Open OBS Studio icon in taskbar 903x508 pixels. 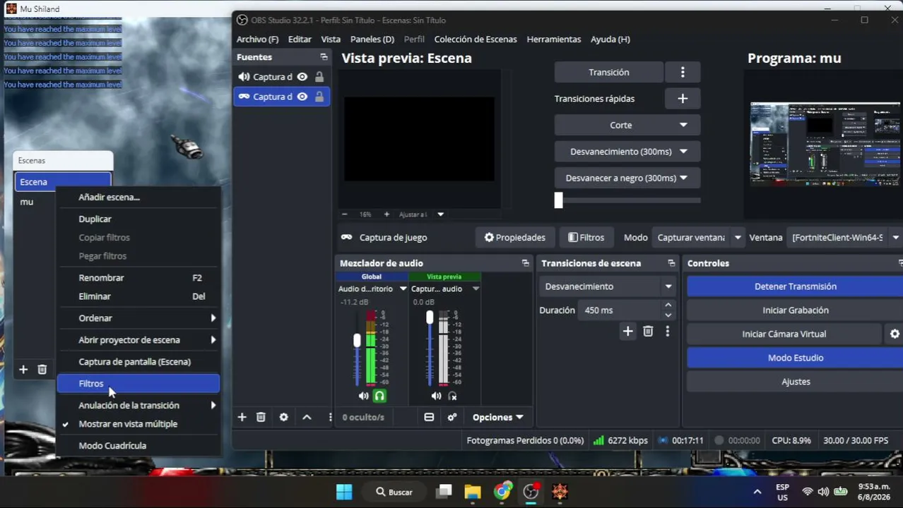pos(531,492)
